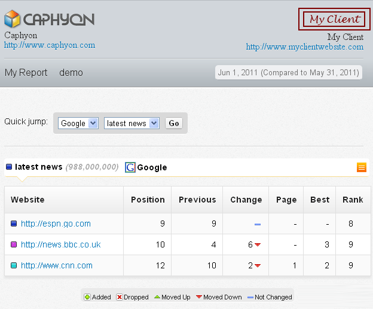Click the red Dropped legend icon

tap(120, 297)
